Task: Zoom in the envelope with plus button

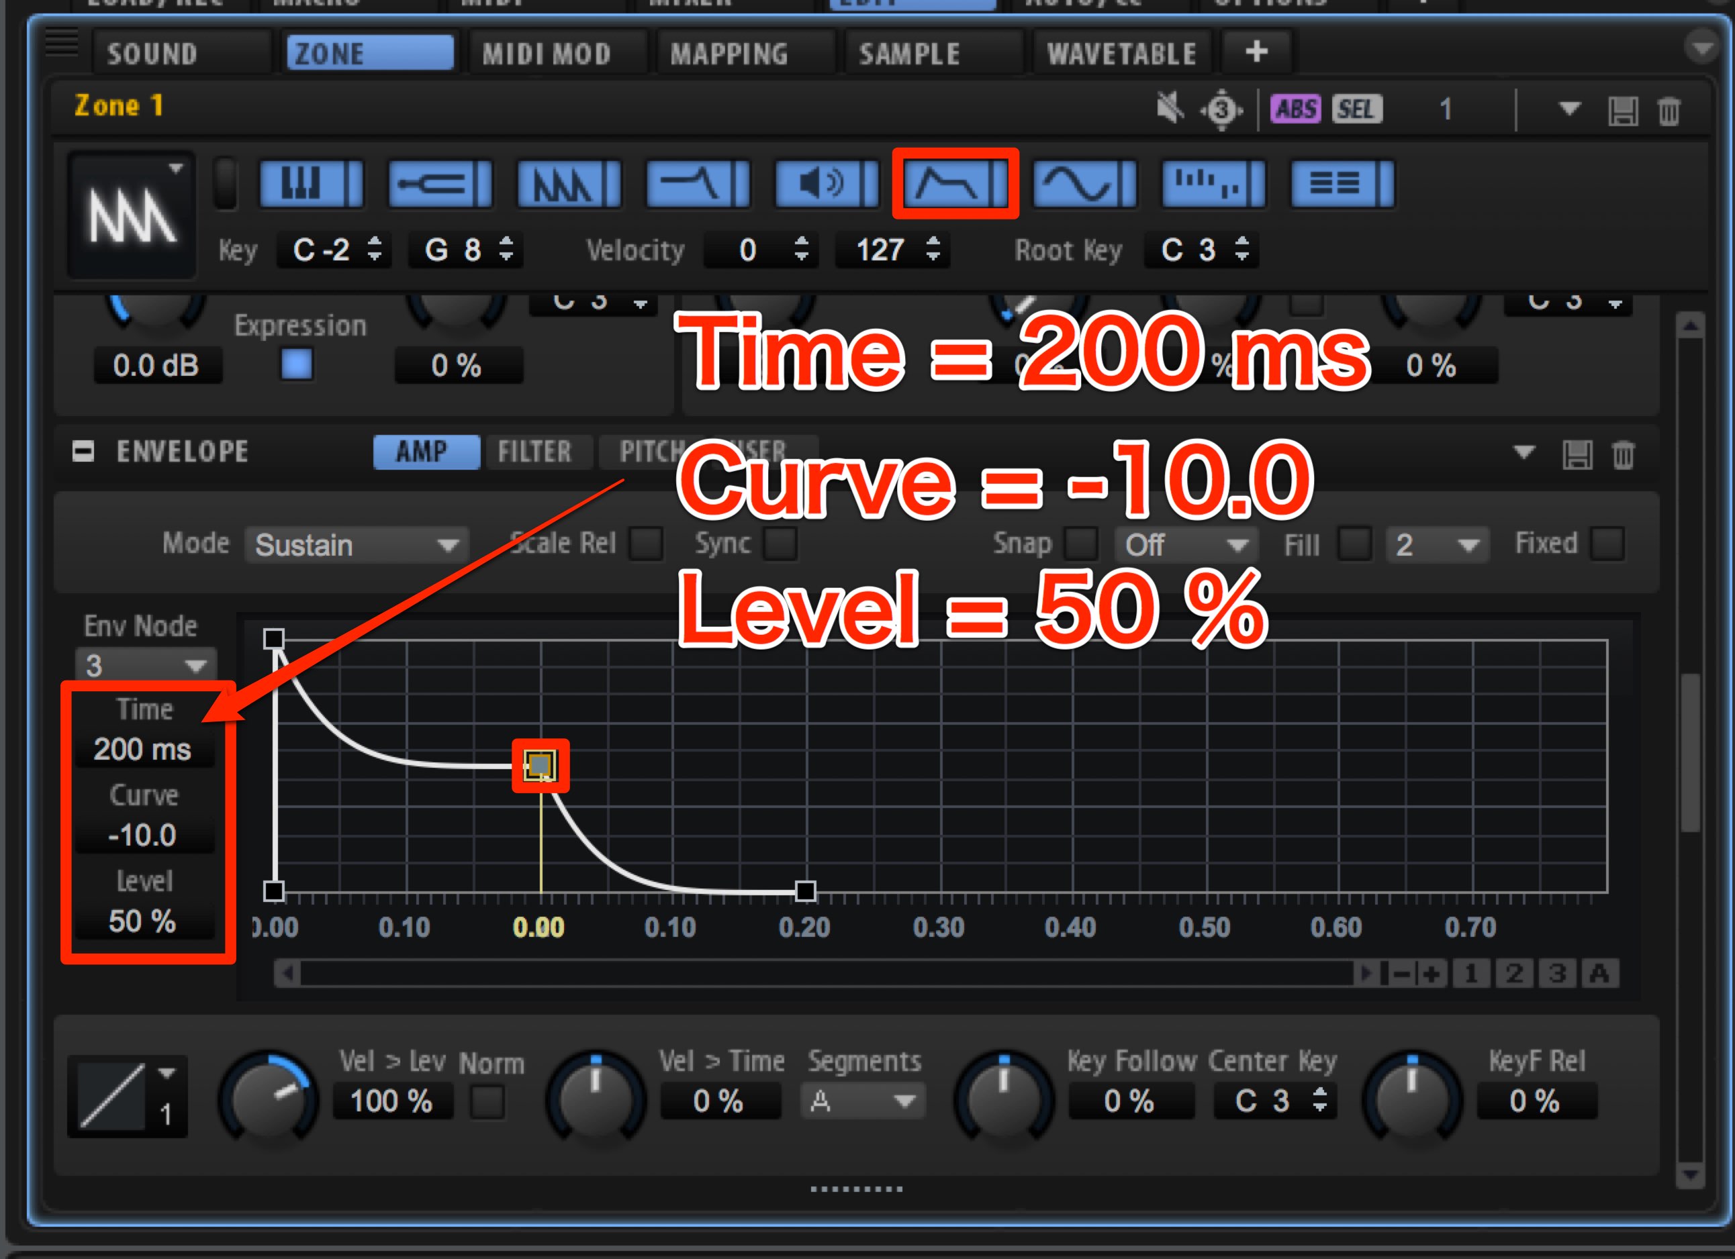Action: (1432, 973)
